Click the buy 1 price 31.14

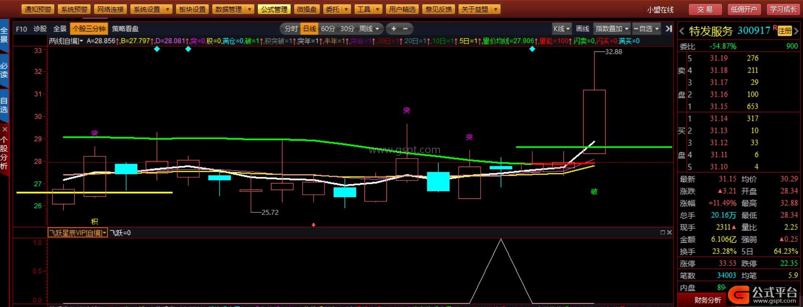tap(719, 118)
